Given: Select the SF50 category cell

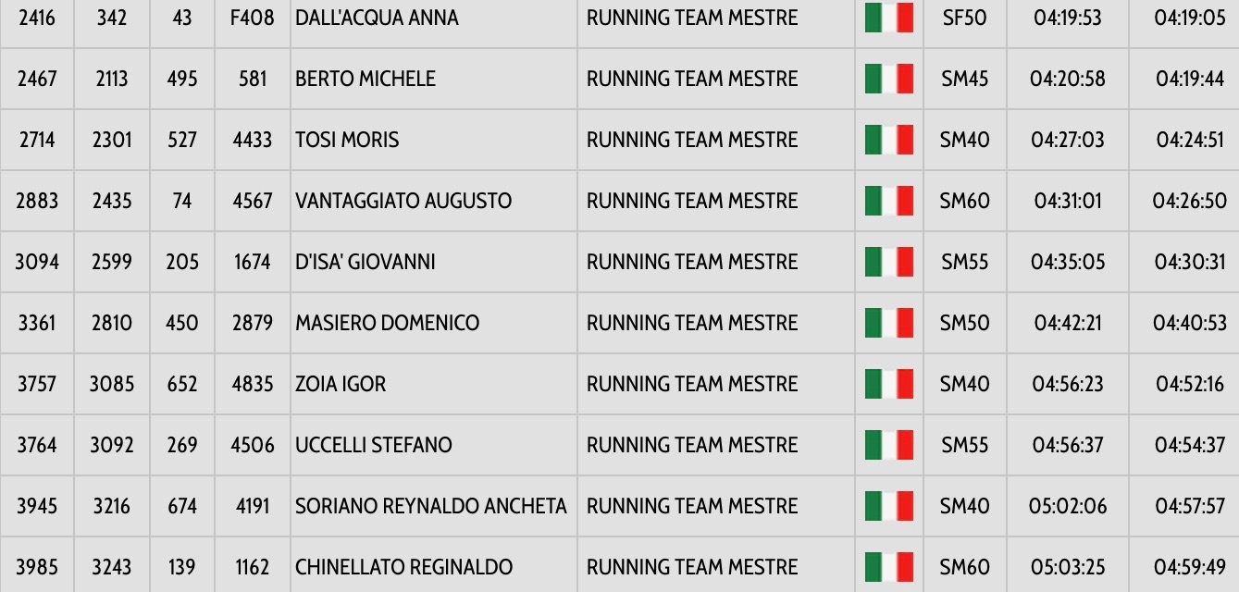Looking at the screenshot, I should (x=964, y=18).
